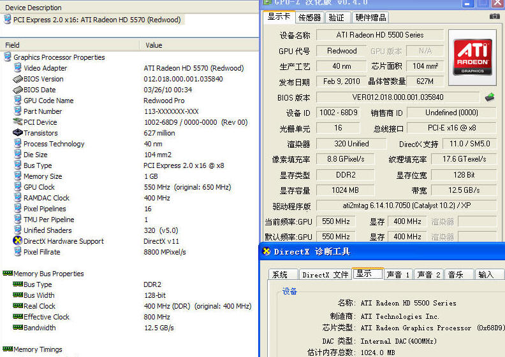Click 1002-68D9 / 0000-0000 PCI Device value
Viewport: 505px width, 357px height.
pyautogui.click(x=196, y=122)
